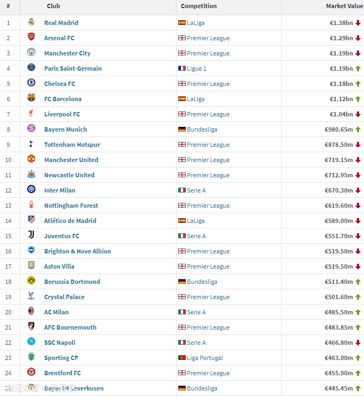364x397 pixels.
Task: Click the Borussia Dortmund crest icon
Action: tap(31, 281)
